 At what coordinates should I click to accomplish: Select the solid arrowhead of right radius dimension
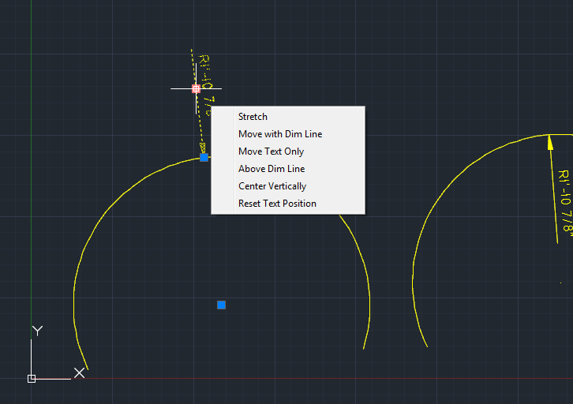[549, 142]
